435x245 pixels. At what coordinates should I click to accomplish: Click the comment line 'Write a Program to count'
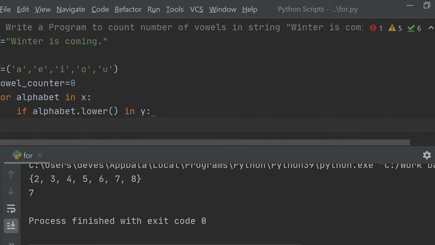pyautogui.click(x=184, y=27)
